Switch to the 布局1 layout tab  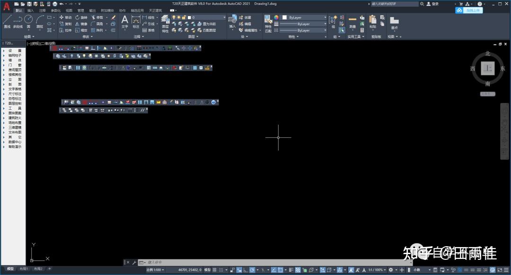[x=24, y=269]
